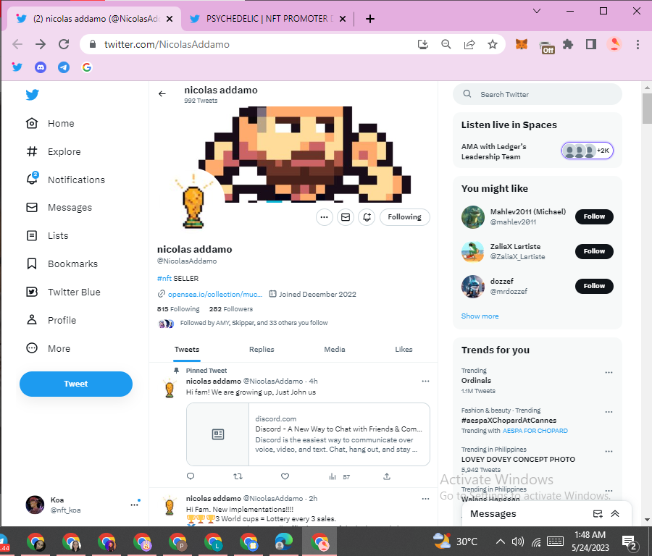Image resolution: width=652 pixels, height=556 pixels.
Task: Open the MetaMask fox extension
Action: [x=522, y=44]
